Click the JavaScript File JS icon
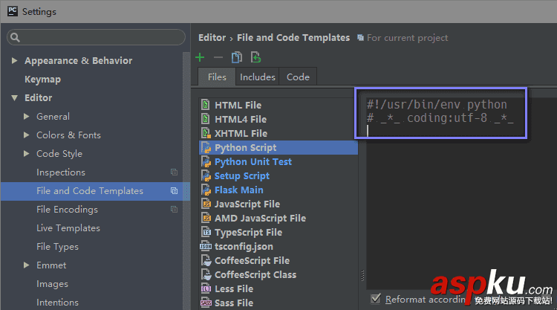 point(206,204)
